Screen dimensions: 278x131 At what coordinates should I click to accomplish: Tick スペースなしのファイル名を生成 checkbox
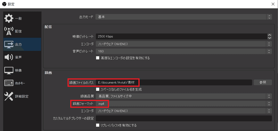point(98,89)
